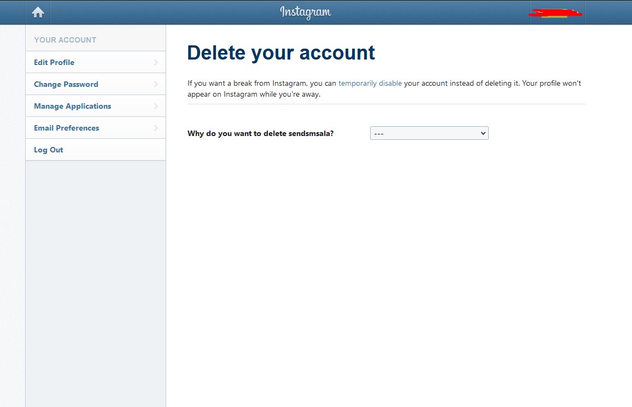Click the down arrow on the reason selector
Image resolution: width=632 pixels, height=407 pixels.
(483, 133)
